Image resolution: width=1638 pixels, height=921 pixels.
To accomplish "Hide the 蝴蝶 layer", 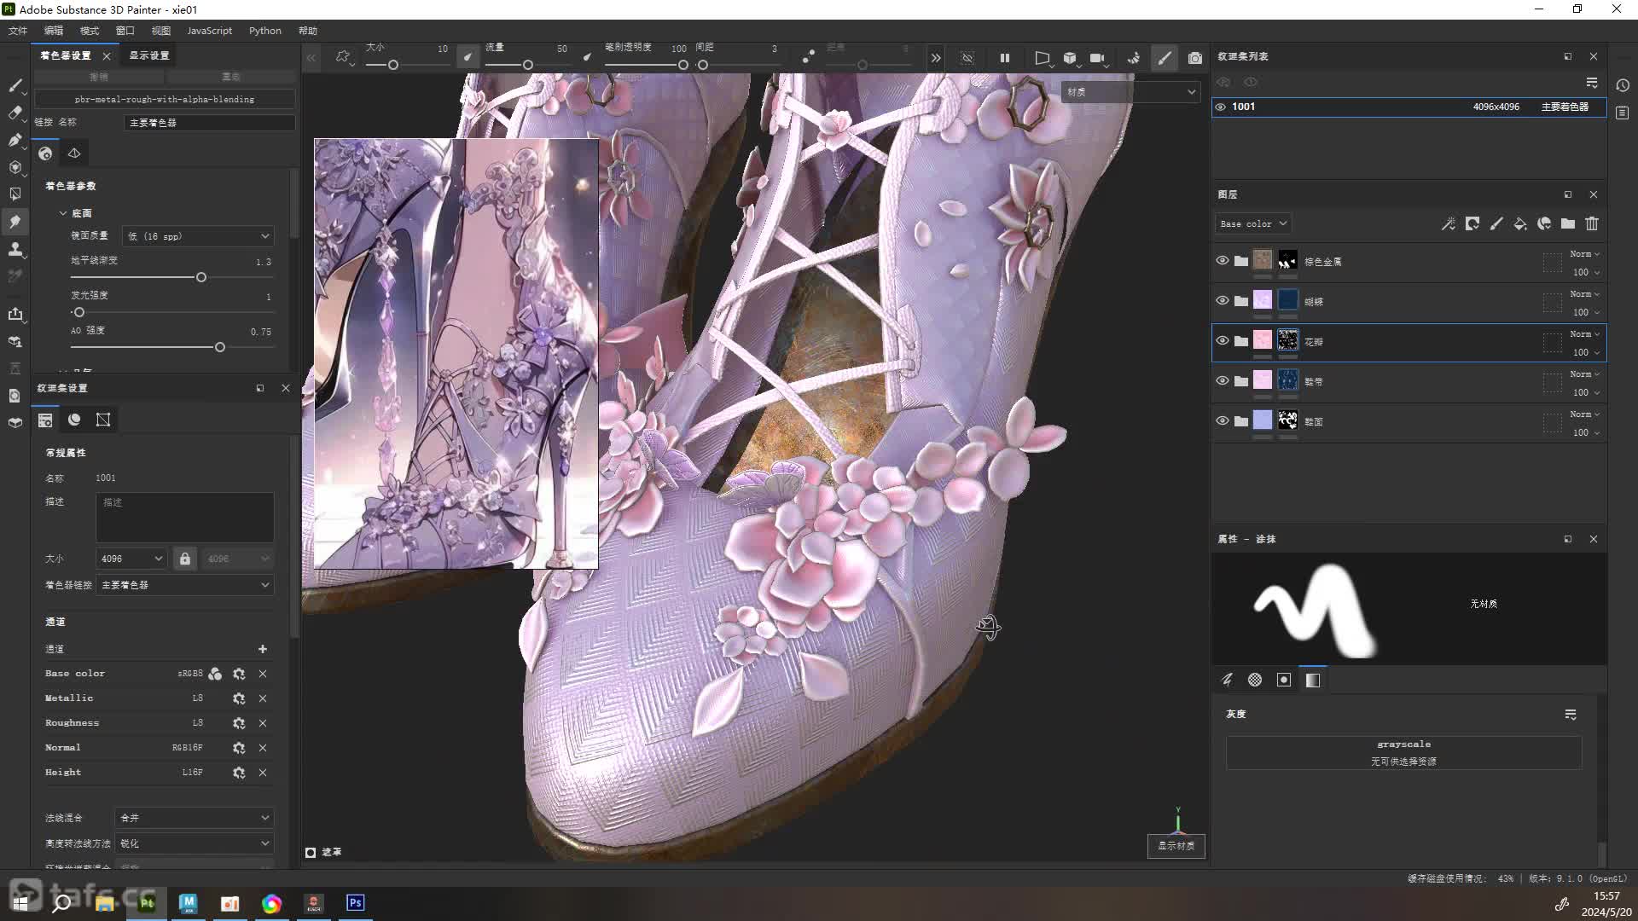I will click(1223, 300).
